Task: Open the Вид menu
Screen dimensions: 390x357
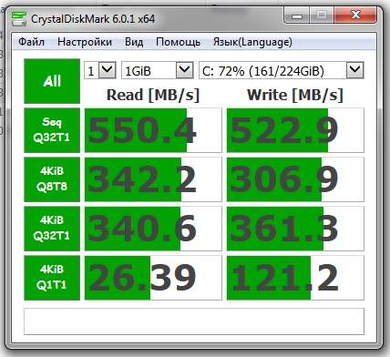Action: 134,42
